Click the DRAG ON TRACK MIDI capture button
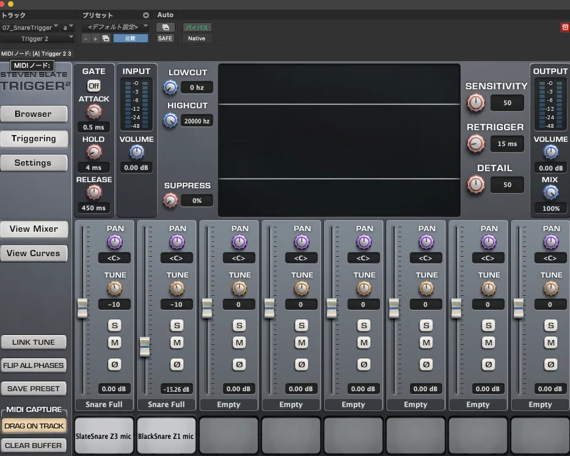Image resolution: width=570 pixels, height=456 pixels. [34, 426]
